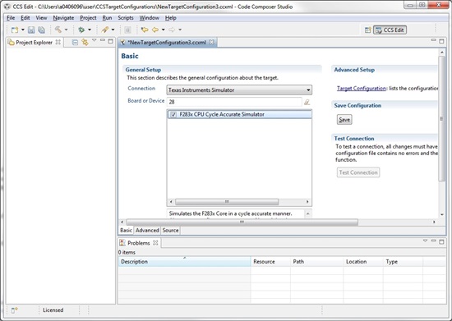Open the Help menu

[171, 18]
